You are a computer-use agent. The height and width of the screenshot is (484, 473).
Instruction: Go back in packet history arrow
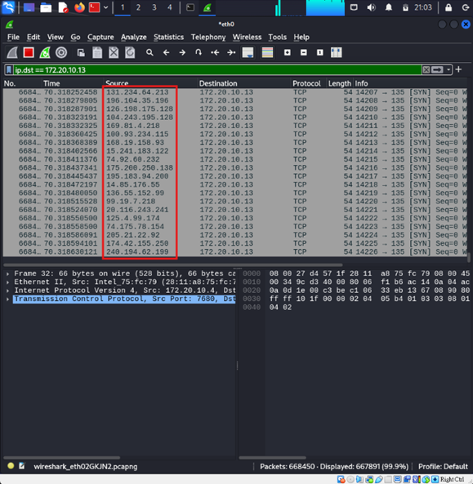click(x=166, y=53)
